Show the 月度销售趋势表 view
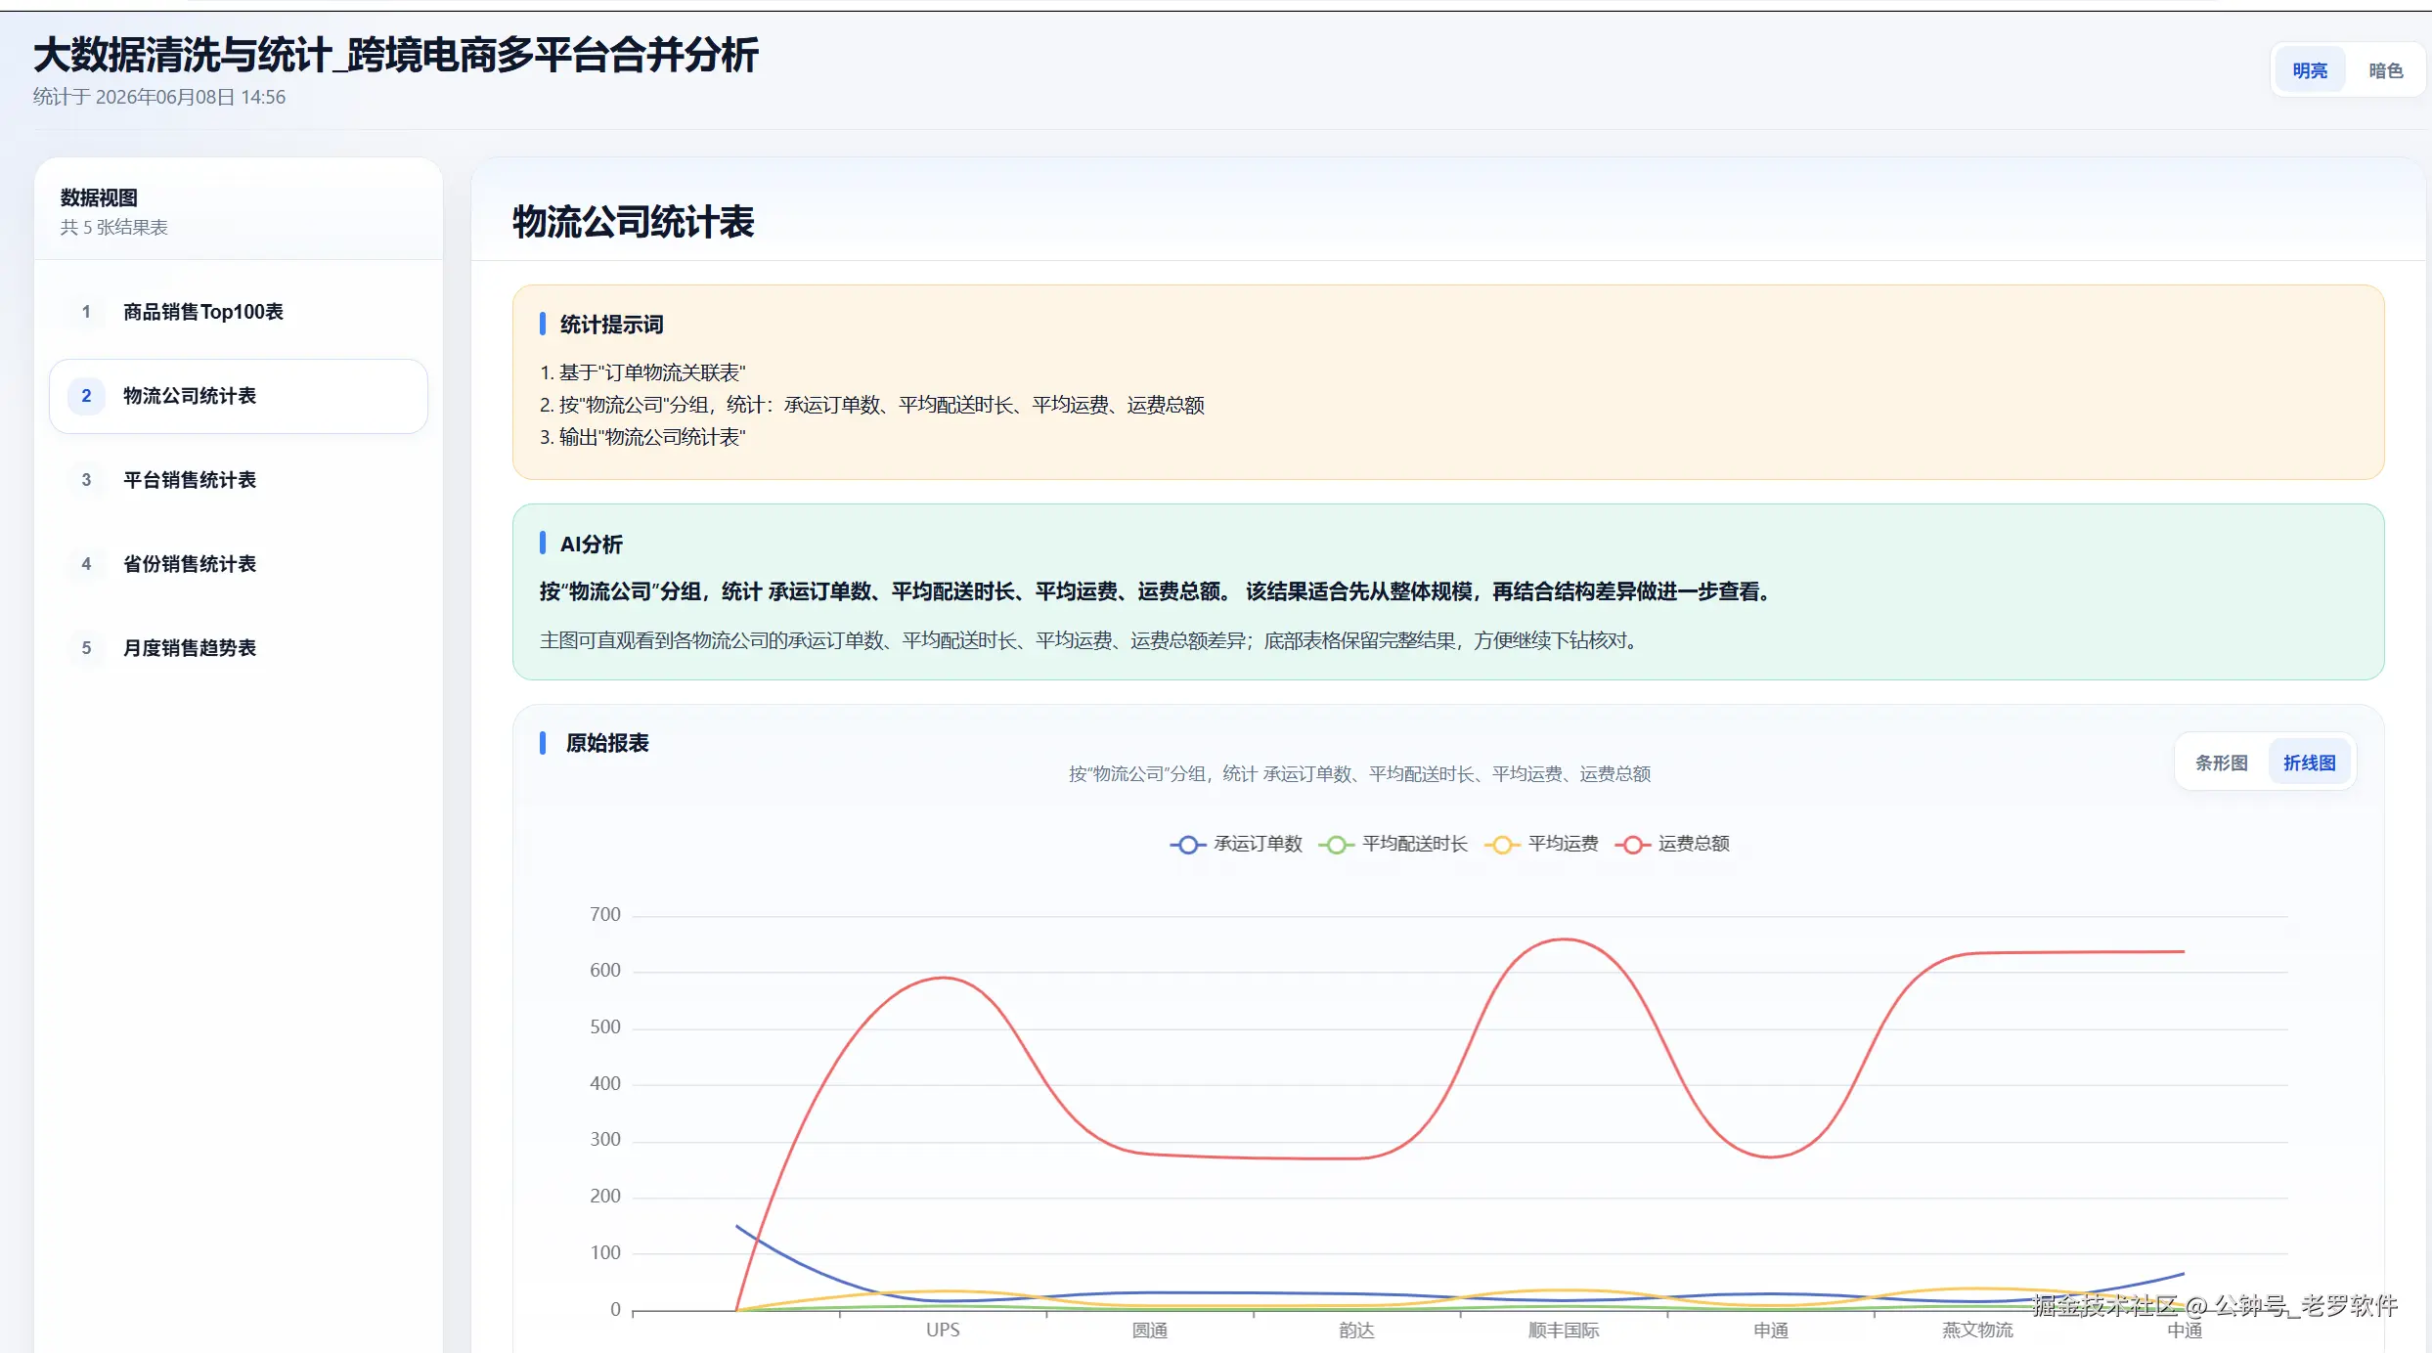2432x1353 pixels. click(239, 648)
